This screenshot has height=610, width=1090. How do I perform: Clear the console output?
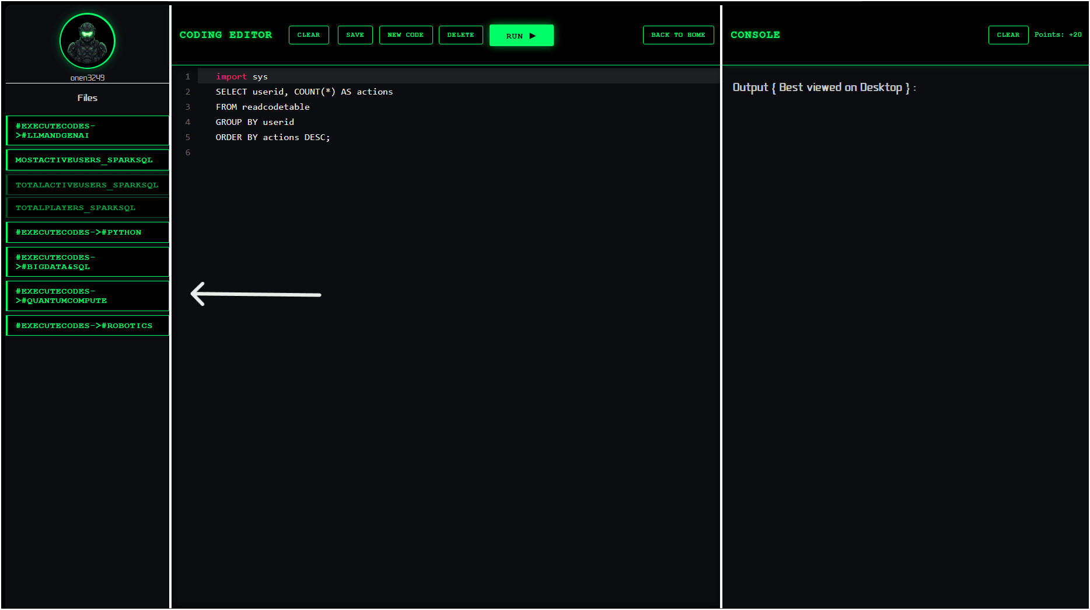point(1008,35)
